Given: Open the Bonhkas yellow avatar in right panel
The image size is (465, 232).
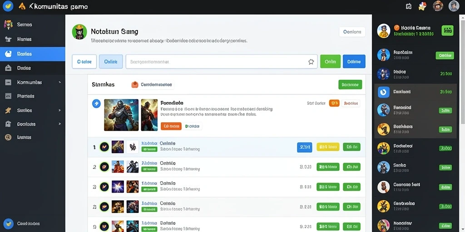Looking at the screenshot, I should (383, 129).
